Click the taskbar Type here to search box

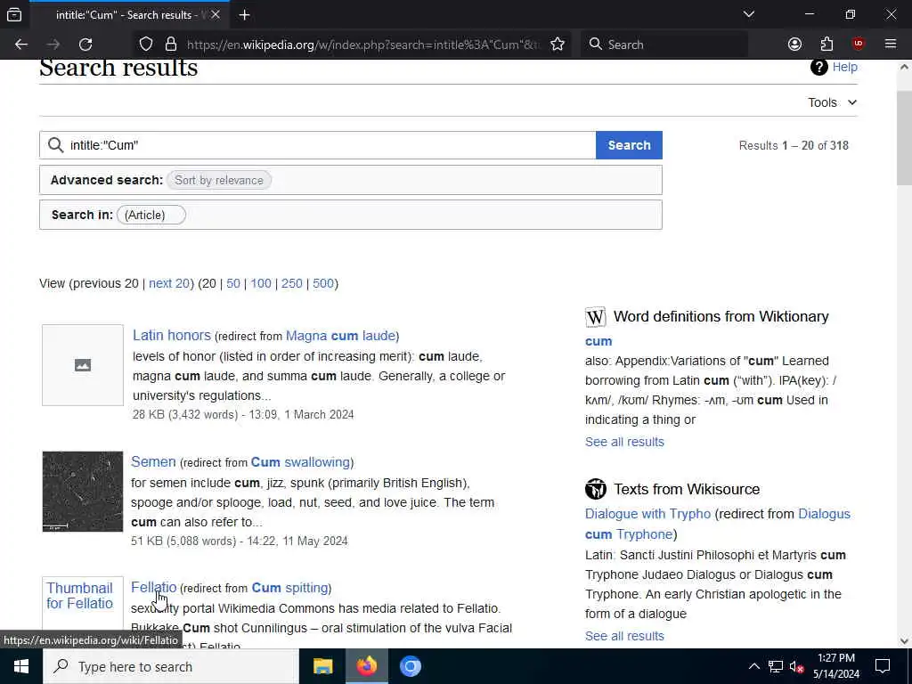tap(171, 666)
